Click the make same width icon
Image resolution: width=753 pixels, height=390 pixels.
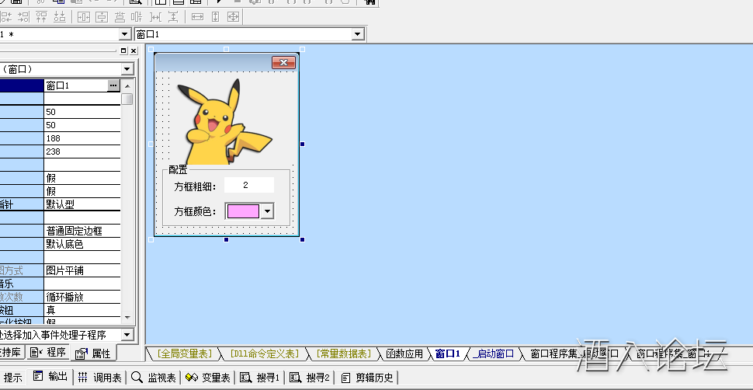(x=197, y=16)
